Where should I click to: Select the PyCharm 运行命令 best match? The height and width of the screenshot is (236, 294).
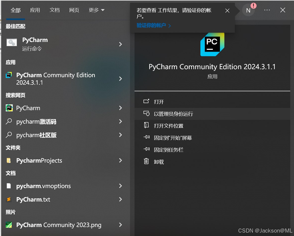[x=66, y=44]
